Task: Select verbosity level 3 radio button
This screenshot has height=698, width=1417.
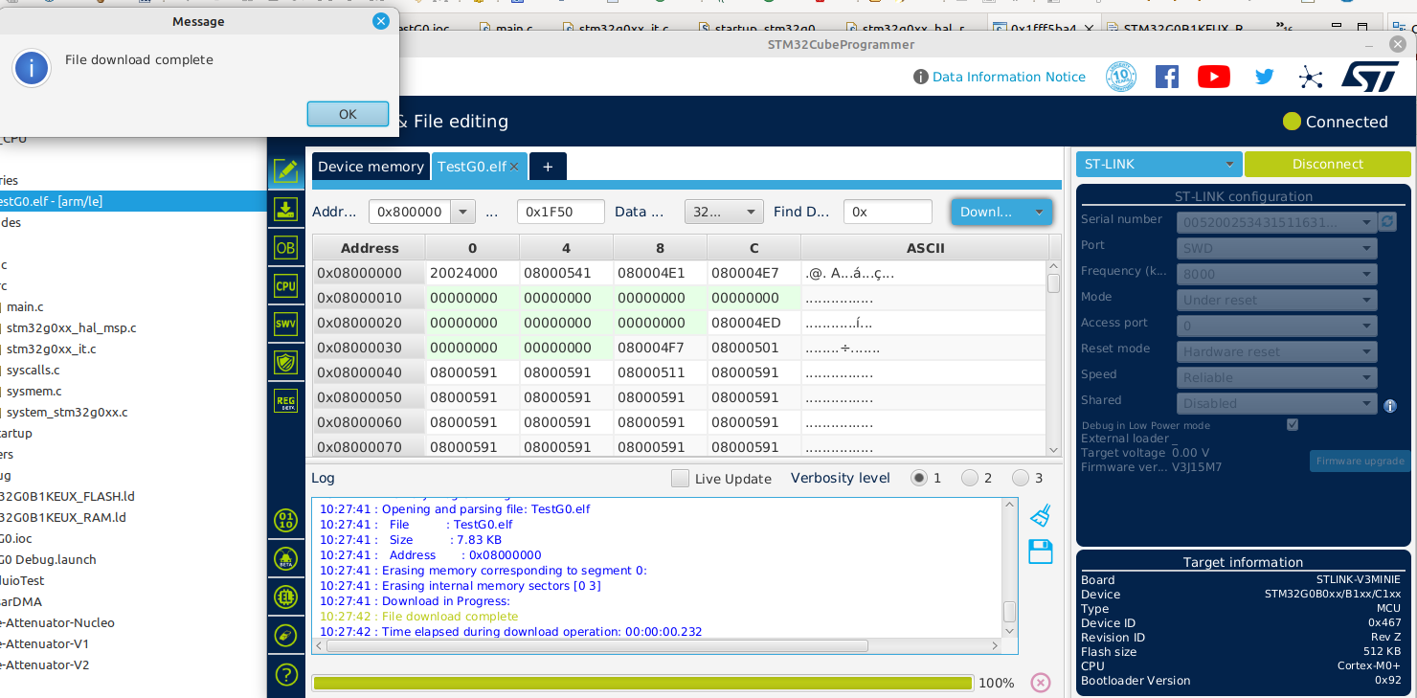Action: tap(1020, 478)
